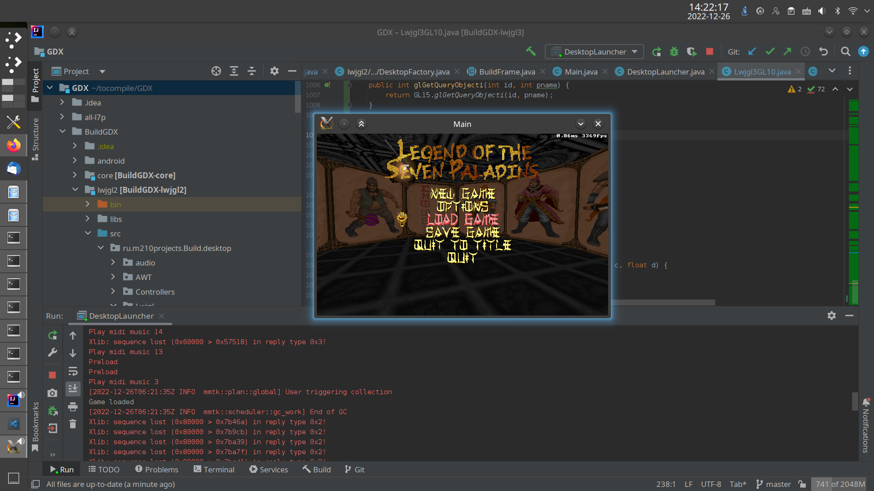Screen dimensions: 874x491
Task: Rerun DesktopLauncher from the top toolbar
Action: 656,52
